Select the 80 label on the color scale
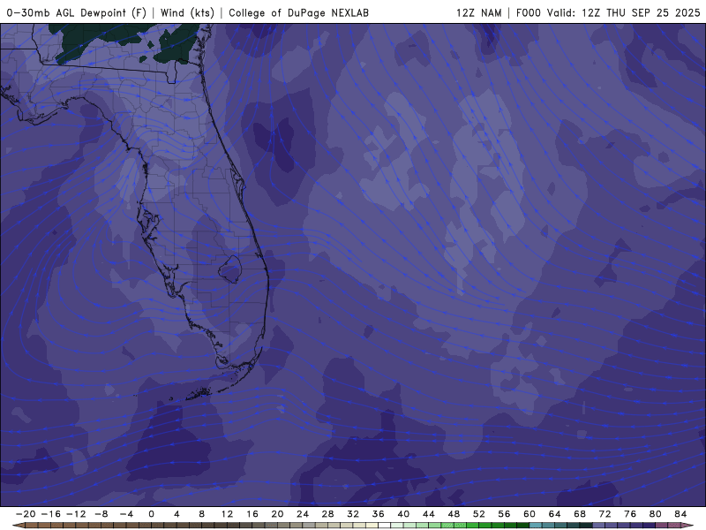This screenshot has height=530, width=706. pyautogui.click(x=656, y=514)
